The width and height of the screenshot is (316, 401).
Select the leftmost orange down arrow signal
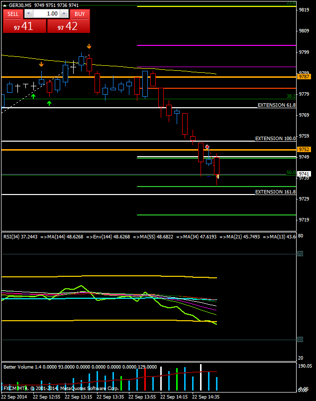(x=41, y=64)
